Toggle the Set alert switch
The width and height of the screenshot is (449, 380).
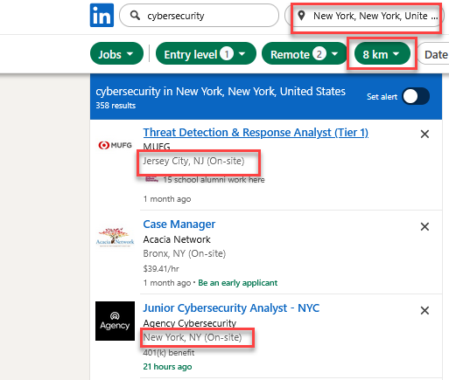coord(416,96)
